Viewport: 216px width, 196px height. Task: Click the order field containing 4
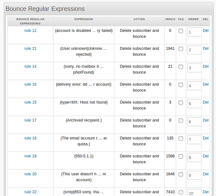[194, 86]
